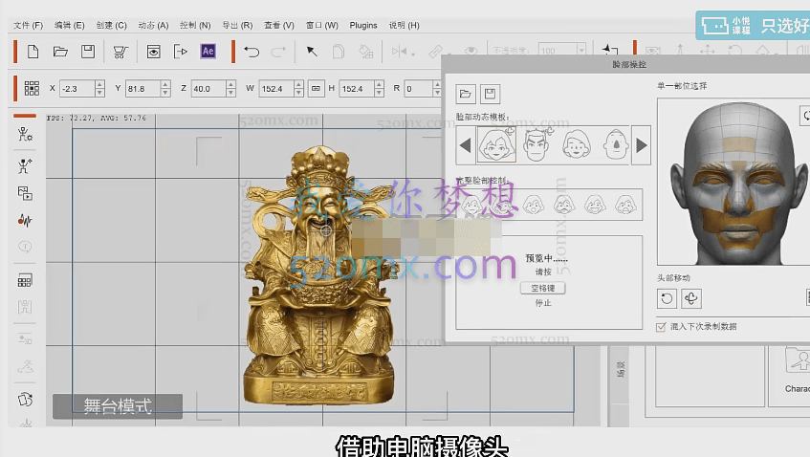Click the chain link icon in toolbar
Viewport: 810px width, 457px height.
tap(435, 51)
